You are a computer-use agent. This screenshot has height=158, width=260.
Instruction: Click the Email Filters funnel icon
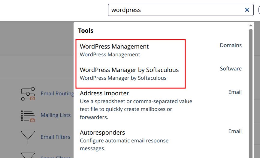pyautogui.click(x=28, y=137)
